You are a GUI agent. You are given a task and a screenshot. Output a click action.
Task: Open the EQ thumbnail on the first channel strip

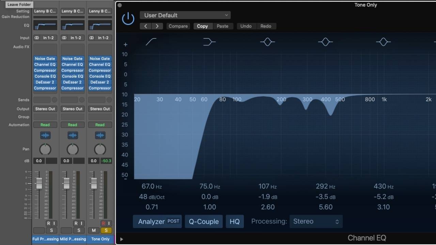coord(45,24)
